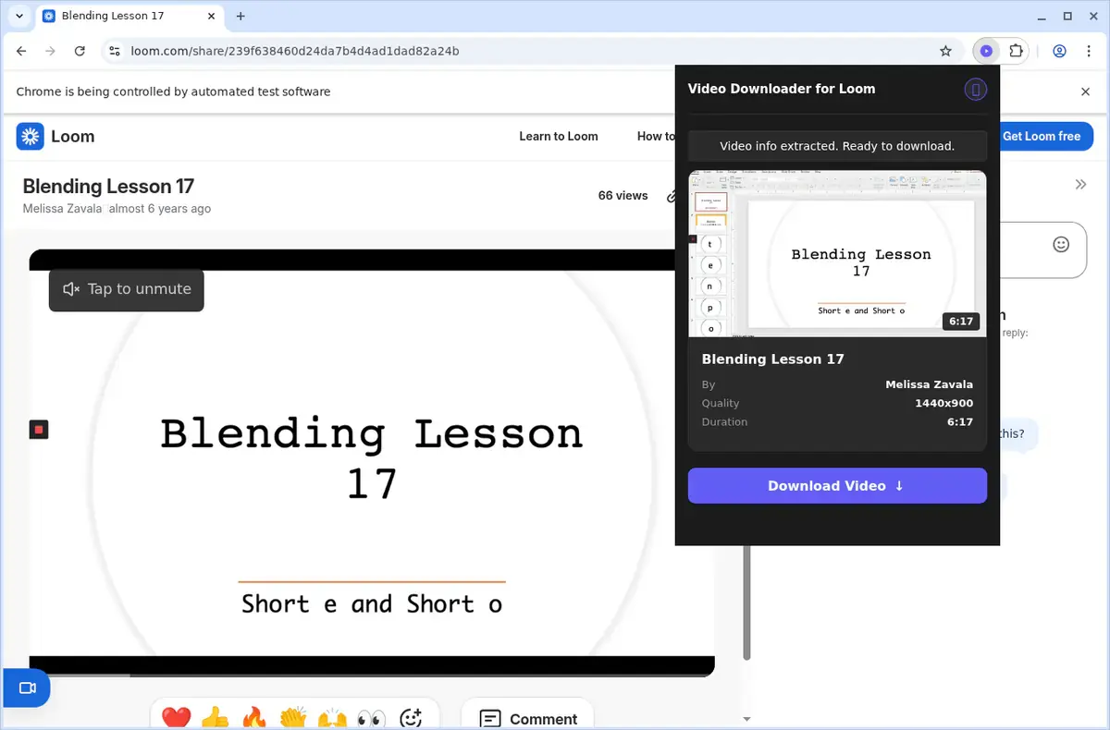Image resolution: width=1110 pixels, height=730 pixels.
Task: React with the fire emoji
Action: coord(253,717)
